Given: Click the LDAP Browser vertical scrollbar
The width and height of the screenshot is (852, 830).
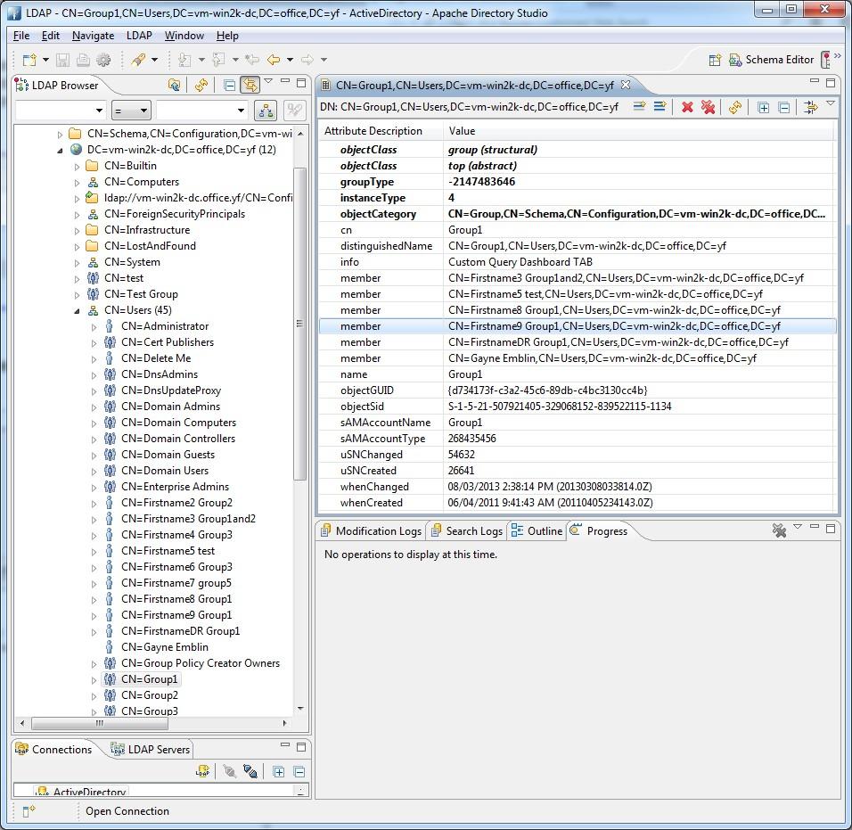Looking at the screenshot, I should click(x=300, y=325).
